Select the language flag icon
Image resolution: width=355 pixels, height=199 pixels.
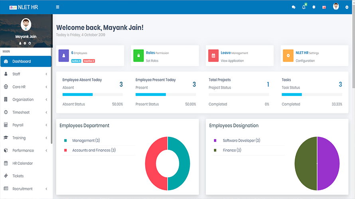point(324,7)
